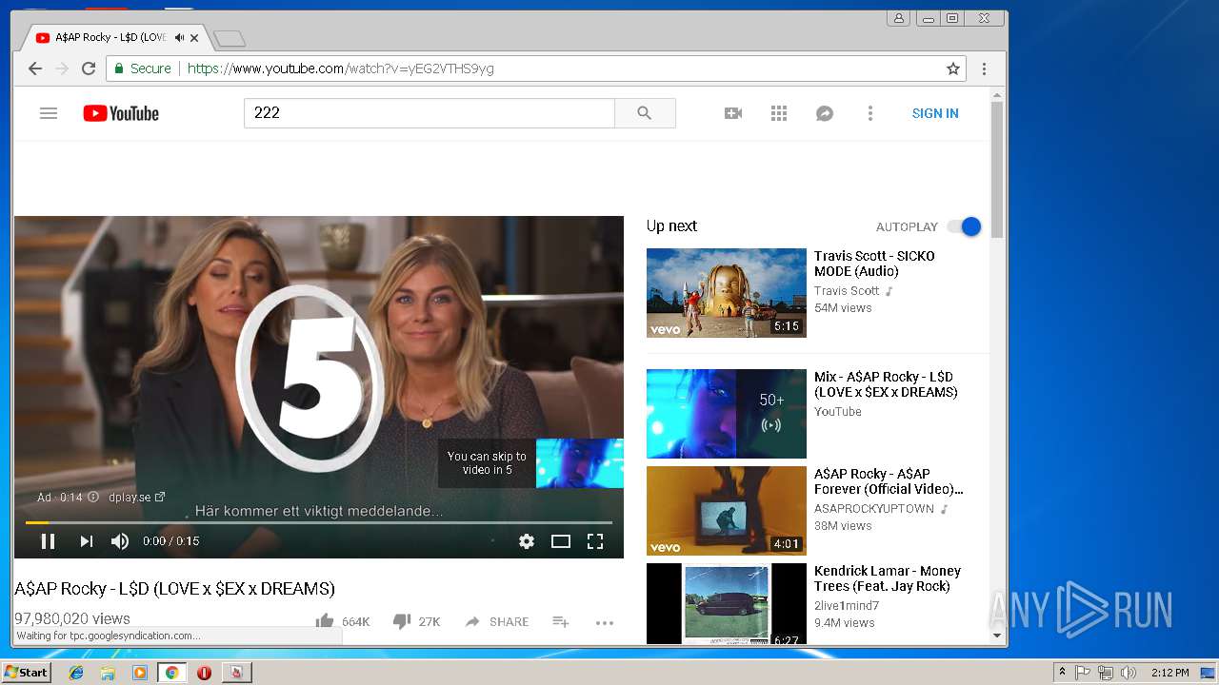The height and width of the screenshot is (685, 1219).
Task: Open YouTube settings three-dot menu
Action: (x=869, y=113)
